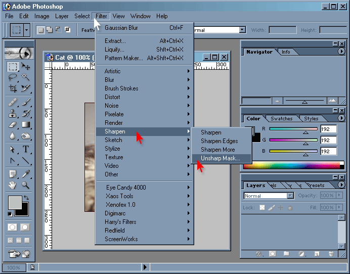Click the Adobe Online eye banner
350x274 pixels.
(x=19, y=53)
